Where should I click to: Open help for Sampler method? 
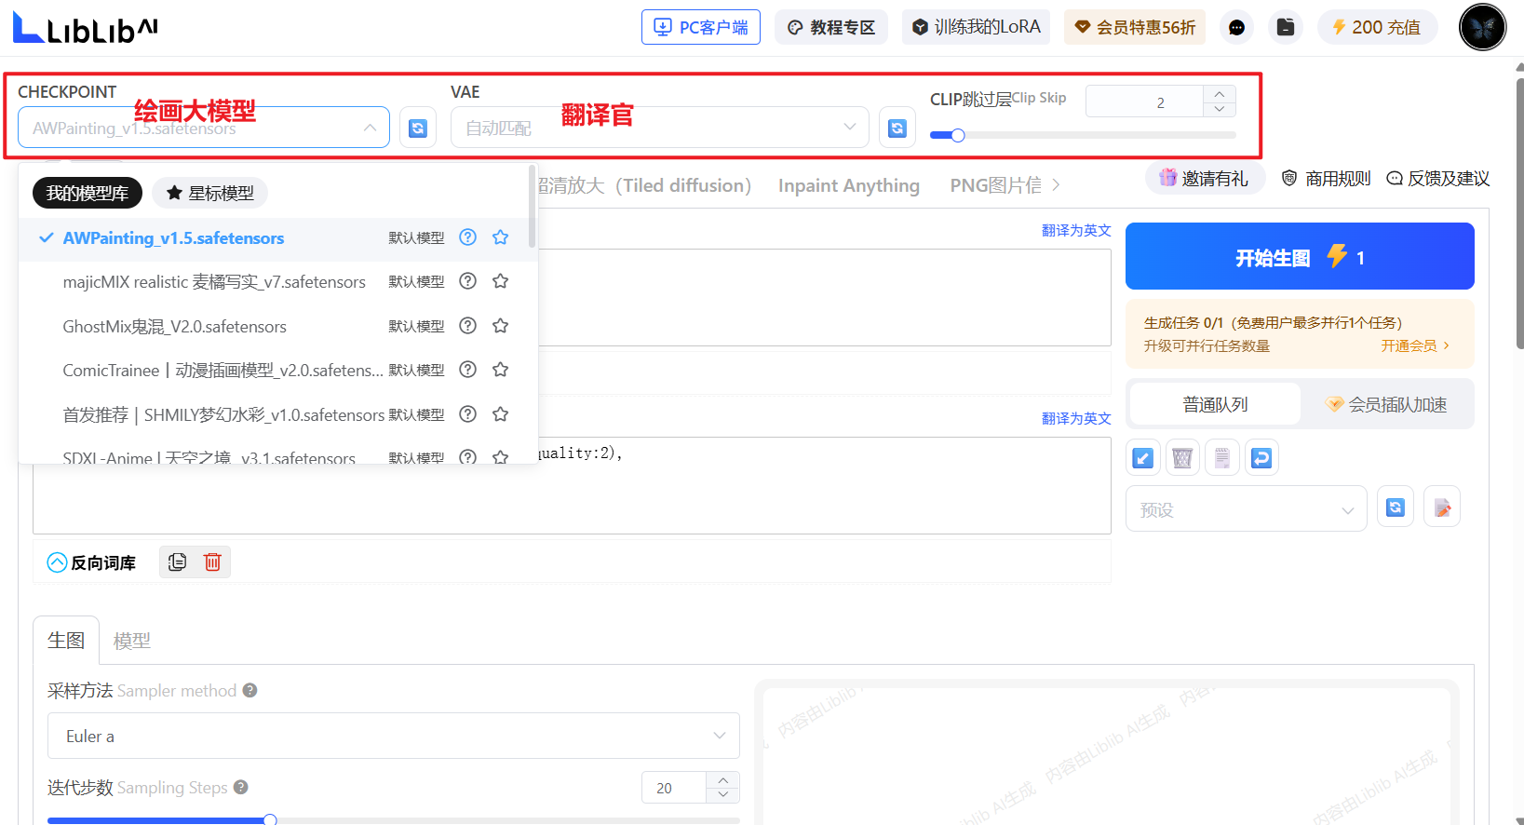pyautogui.click(x=250, y=691)
